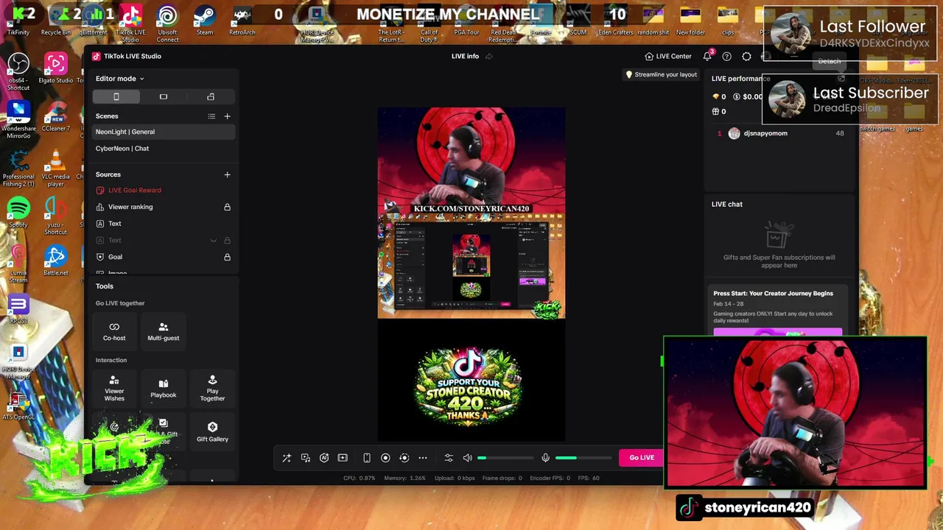943x530 pixels.
Task: Open the magic wand effects tool
Action: (287, 458)
